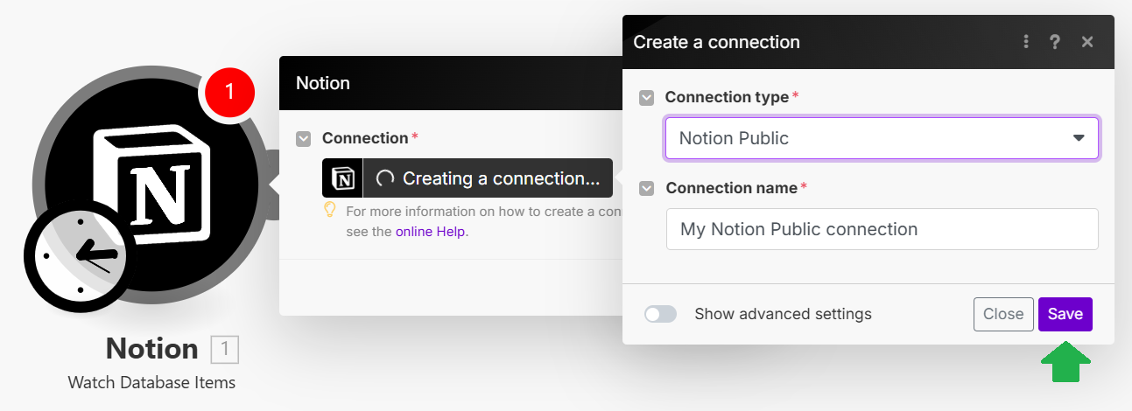Open the Notion Public connection type dropdown
This screenshot has height=411, width=1132.
click(882, 138)
